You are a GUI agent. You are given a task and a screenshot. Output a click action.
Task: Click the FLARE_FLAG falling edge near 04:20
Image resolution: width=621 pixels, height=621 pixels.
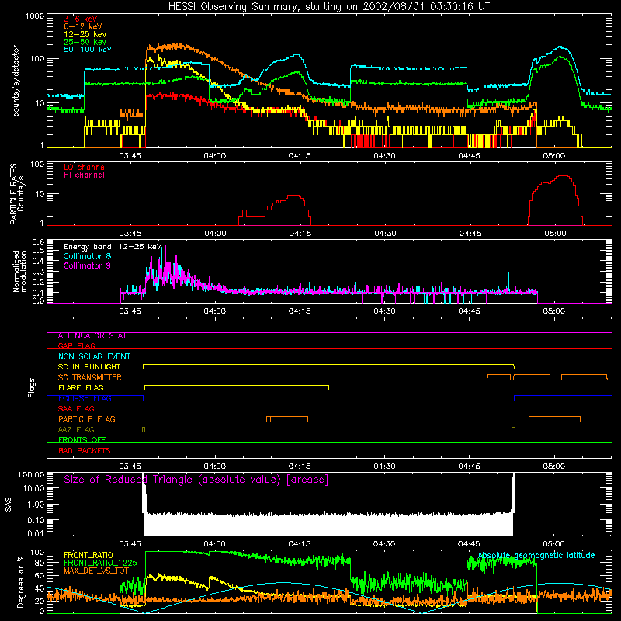click(x=328, y=387)
